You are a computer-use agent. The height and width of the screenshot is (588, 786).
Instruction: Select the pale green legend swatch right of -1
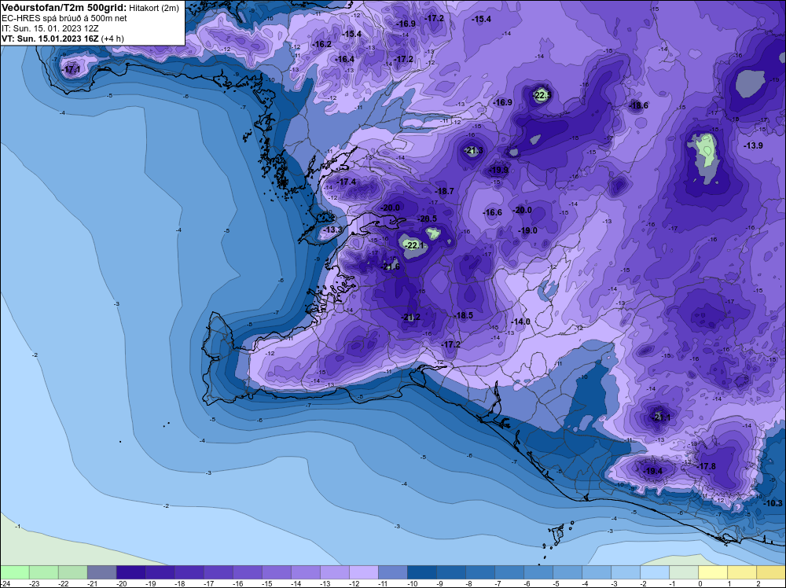pos(683,572)
